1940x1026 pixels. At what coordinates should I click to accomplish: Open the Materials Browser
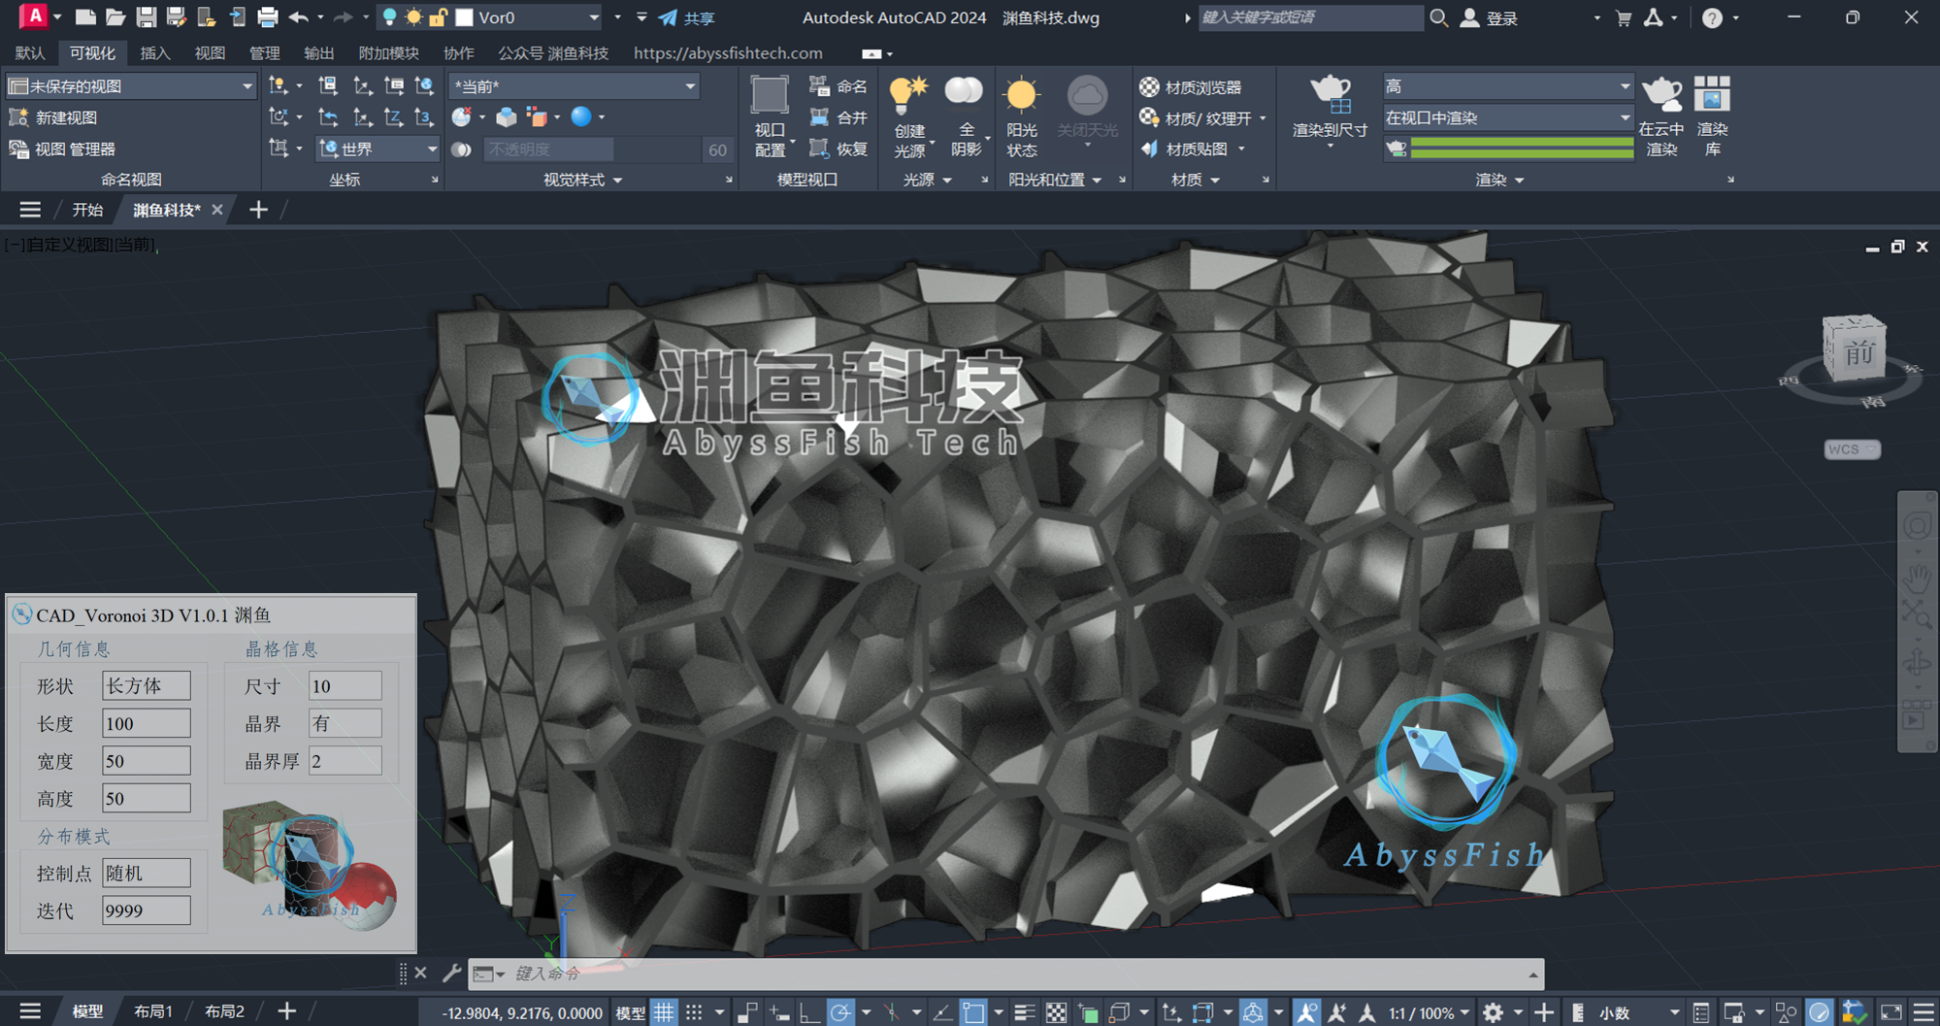(1191, 87)
